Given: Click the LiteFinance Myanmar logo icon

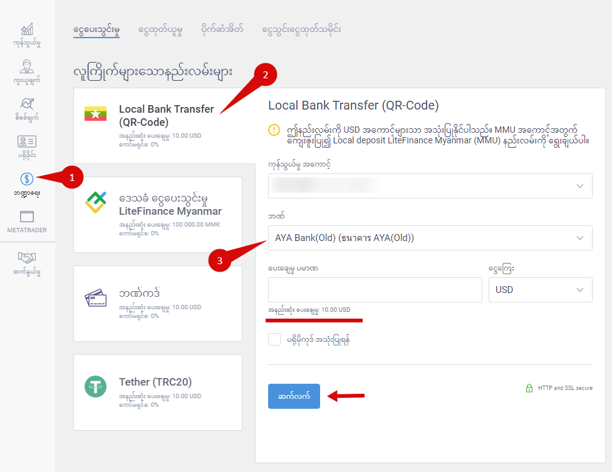Looking at the screenshot, I should 96,202.
